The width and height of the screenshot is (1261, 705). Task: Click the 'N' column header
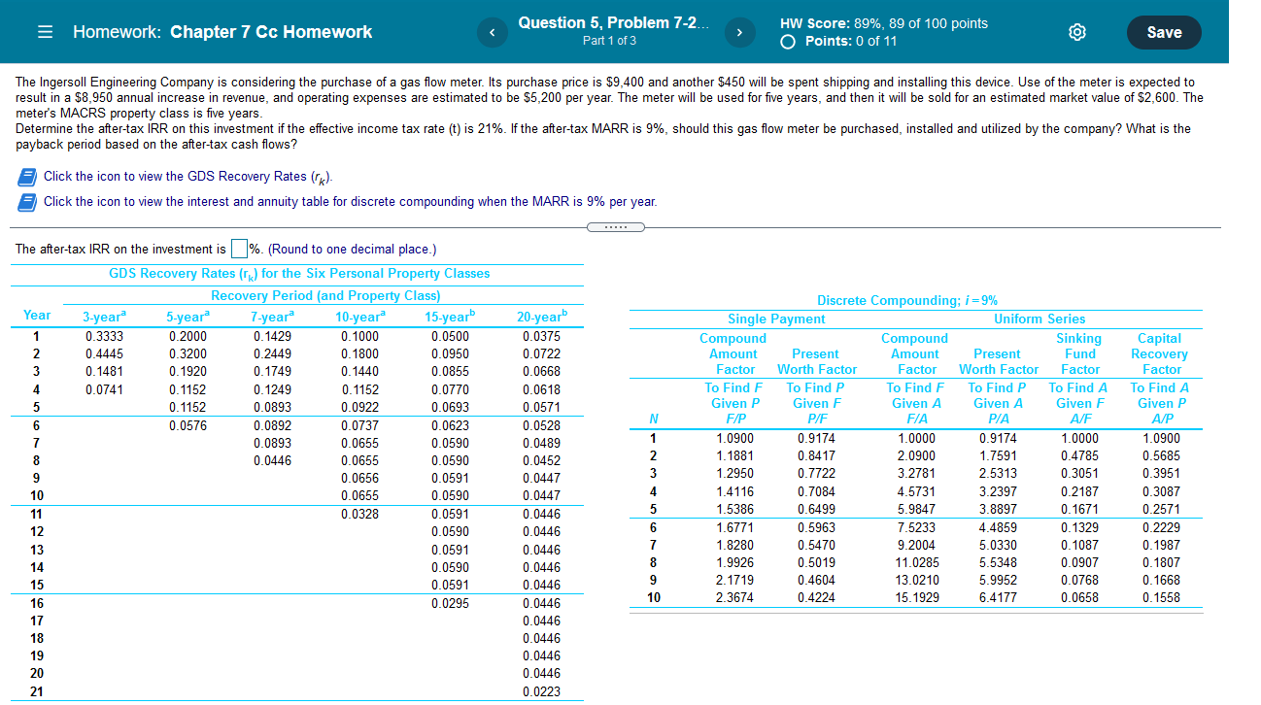pyautogui.click(x=654, y=420)
